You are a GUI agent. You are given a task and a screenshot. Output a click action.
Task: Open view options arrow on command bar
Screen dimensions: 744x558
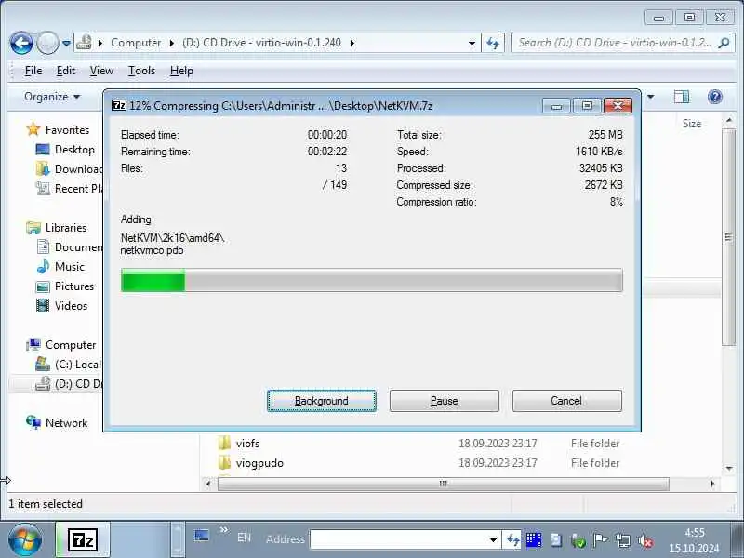650,97
